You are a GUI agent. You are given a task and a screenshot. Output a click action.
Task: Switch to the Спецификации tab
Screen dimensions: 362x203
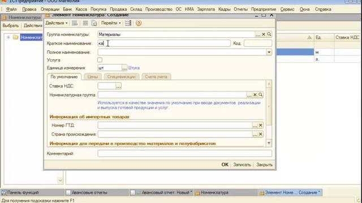122,77
